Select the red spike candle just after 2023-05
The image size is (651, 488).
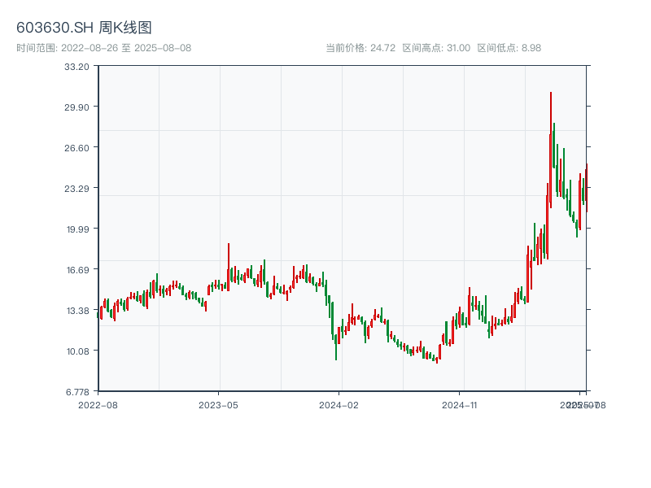coord(229,267)
